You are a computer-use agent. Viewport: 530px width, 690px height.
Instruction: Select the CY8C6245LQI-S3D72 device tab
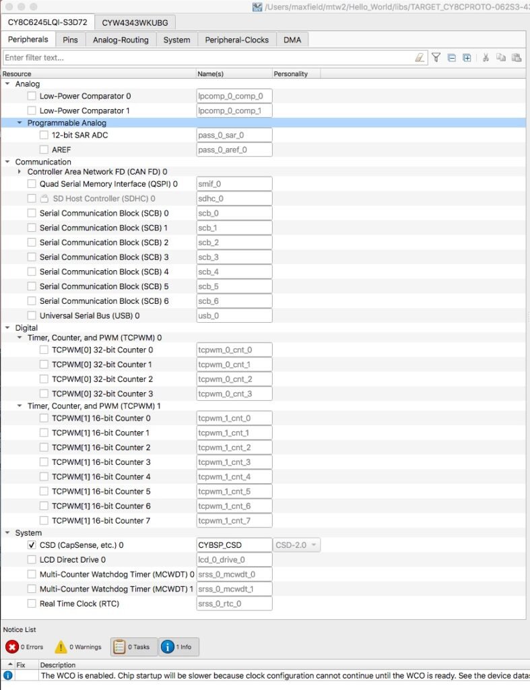pos(47,22)
